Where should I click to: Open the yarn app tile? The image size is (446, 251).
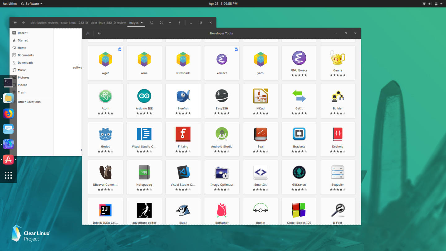(x=260, y=63)
